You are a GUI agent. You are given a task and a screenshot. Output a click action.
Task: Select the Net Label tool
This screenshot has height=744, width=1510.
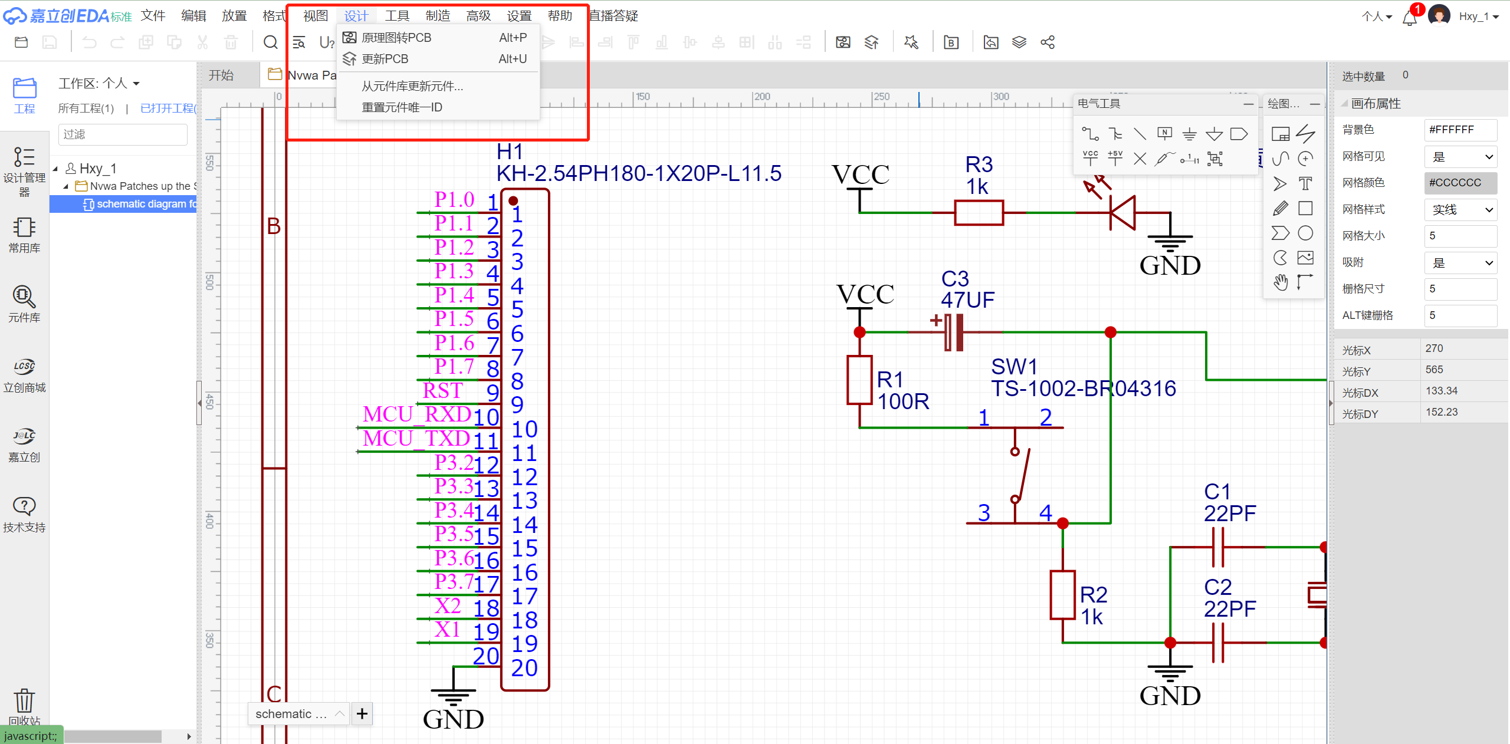(x=1164, y=134)
